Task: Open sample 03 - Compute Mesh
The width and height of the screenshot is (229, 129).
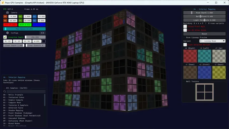Action: (12, 103)
